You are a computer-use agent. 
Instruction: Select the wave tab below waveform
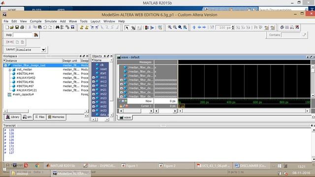pyautogui.click(x=125, y=118)
